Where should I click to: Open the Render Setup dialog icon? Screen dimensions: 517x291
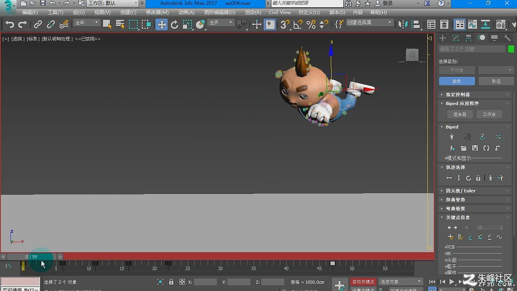click(x=501, y=25)
